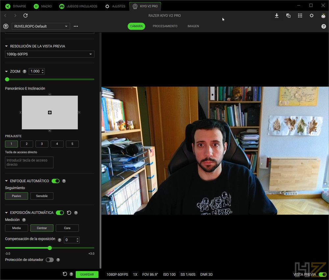Click the help question mark at top right
The image size is (329, 280).
[x=323, y=26]
